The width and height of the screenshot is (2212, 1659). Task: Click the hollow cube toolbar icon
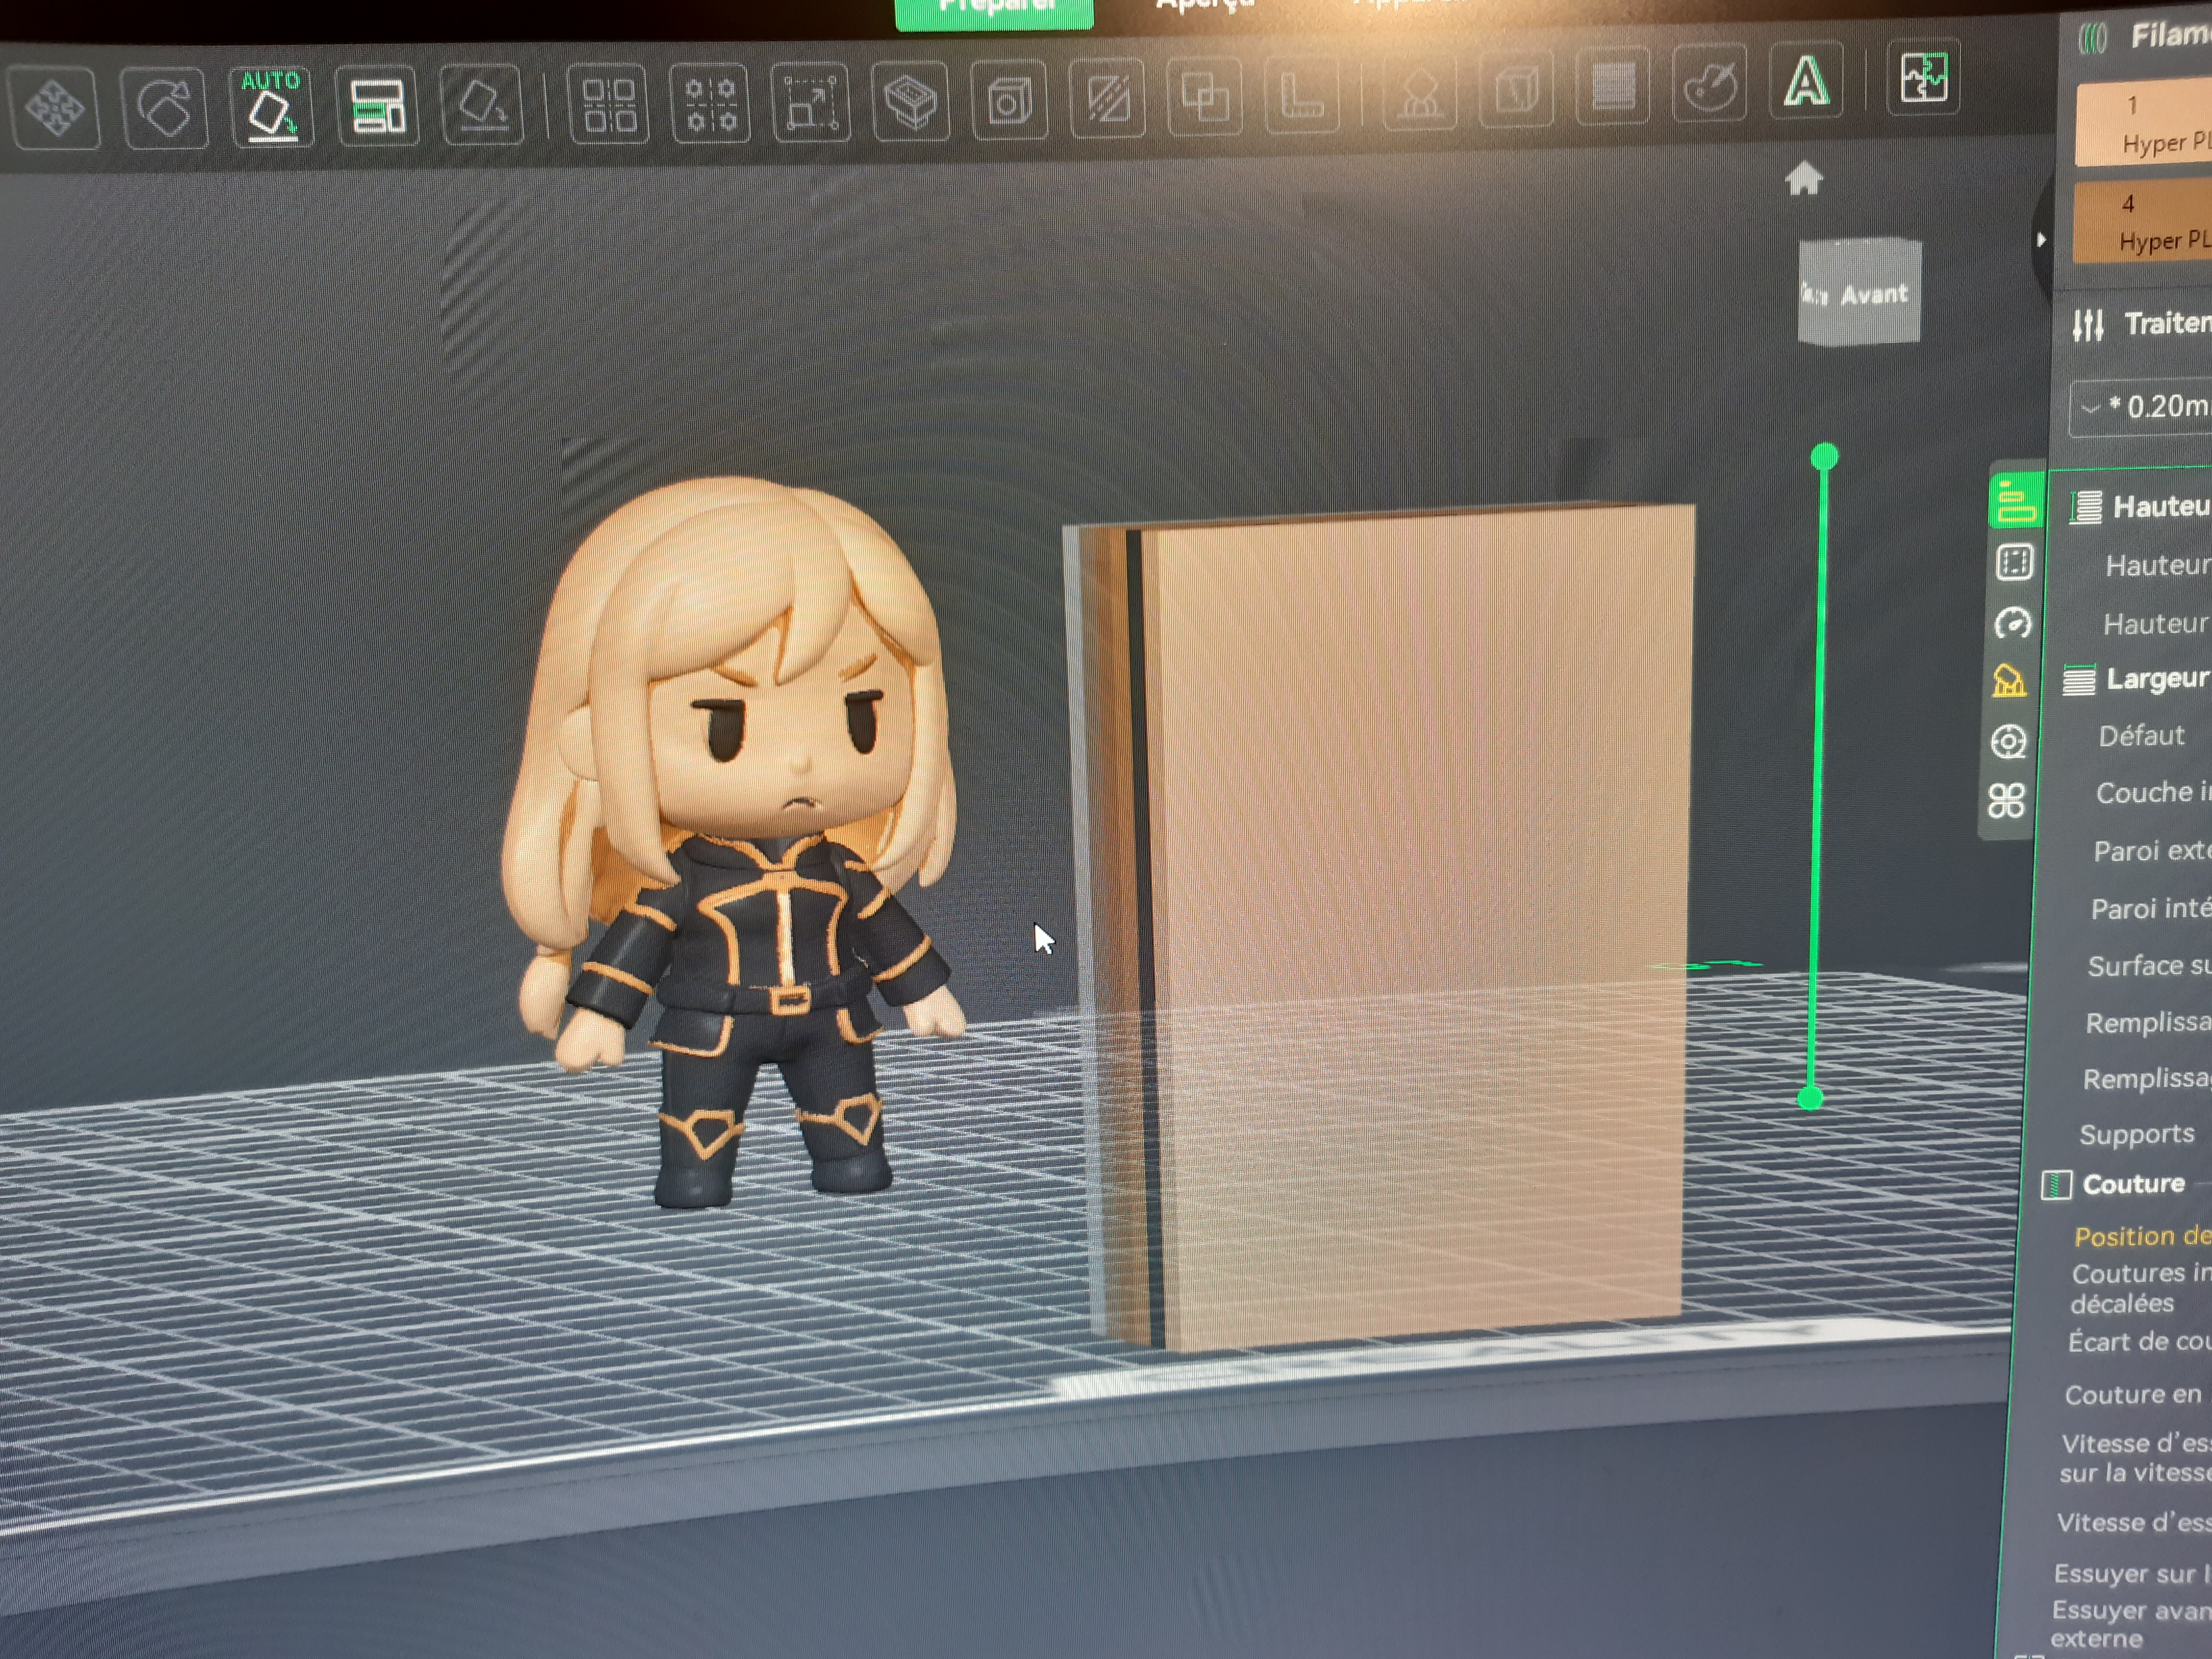tap(1010, 101)
